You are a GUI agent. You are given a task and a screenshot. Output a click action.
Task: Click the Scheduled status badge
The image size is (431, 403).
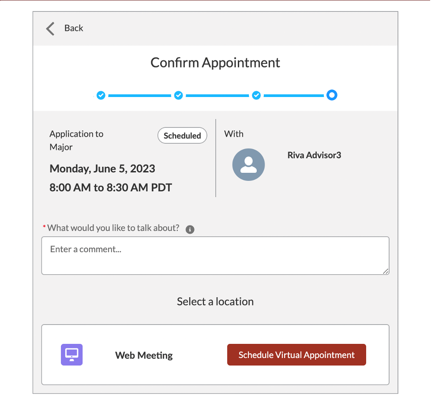click(182, 136)
